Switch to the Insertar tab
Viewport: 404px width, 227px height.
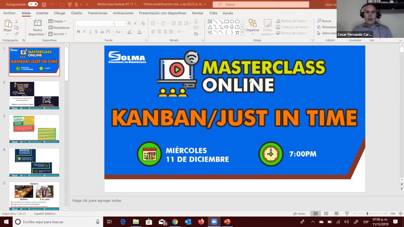click(42, 13)
